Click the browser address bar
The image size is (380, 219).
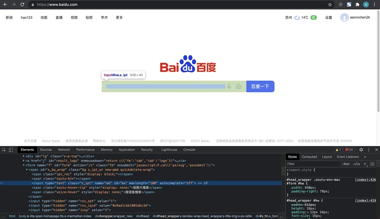coord(179,4)
